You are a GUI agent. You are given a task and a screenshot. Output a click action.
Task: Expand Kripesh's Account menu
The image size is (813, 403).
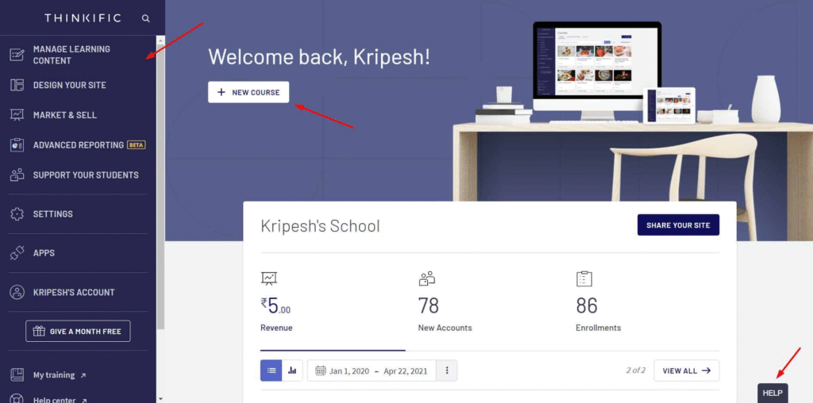73,292
